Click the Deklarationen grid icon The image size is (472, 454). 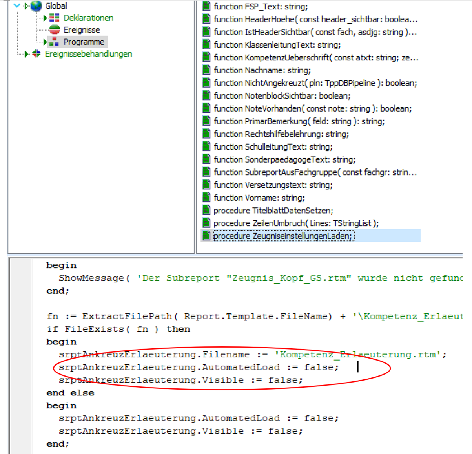point(54,18)
